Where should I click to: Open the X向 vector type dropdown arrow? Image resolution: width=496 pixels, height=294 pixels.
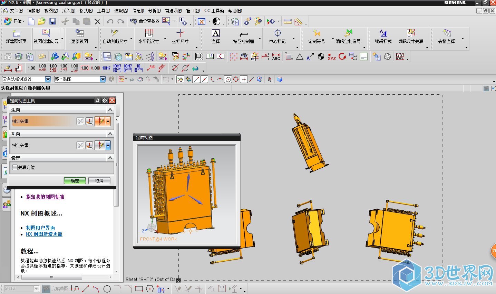click(108, 145)
